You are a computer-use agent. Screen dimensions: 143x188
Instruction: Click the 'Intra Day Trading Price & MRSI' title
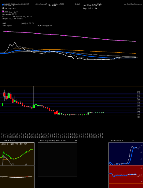(58, 141)
